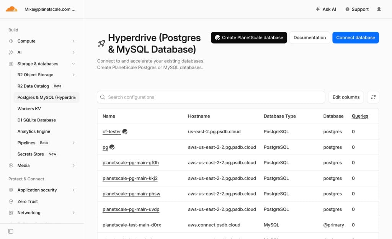
Task: Open the Documentation button
Action: tap(309, 38)
